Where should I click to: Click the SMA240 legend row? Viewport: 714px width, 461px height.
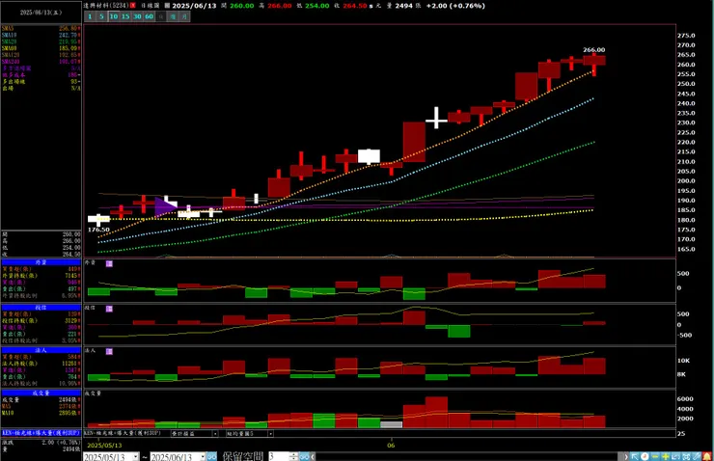click(x=41, y=62)
